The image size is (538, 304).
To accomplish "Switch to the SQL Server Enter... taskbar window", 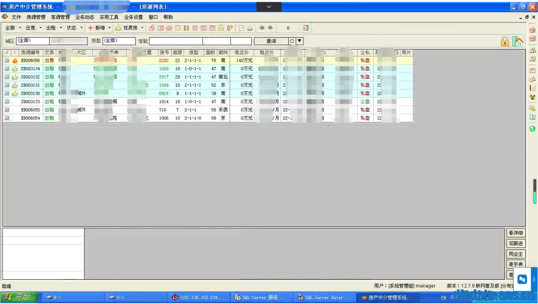I will [x=324, y=297].
